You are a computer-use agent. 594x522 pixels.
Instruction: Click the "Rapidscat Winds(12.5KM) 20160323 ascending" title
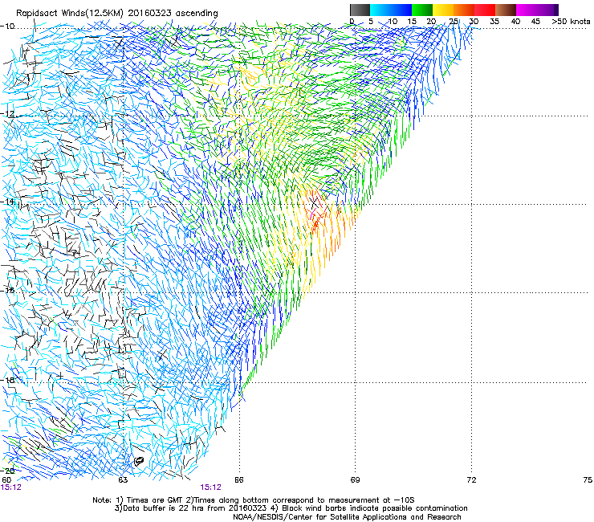117,14
